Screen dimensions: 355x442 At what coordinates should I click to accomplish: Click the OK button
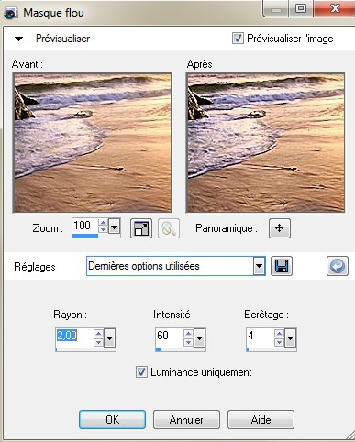[x=112, y=420]
